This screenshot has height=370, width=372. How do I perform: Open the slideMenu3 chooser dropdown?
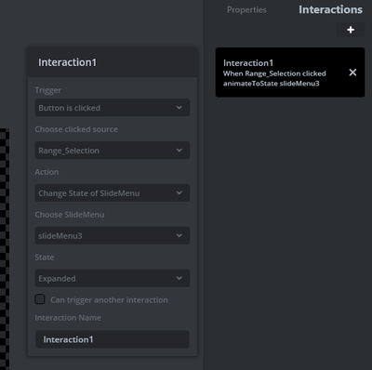pyautogui.click(x=113, y=235)
